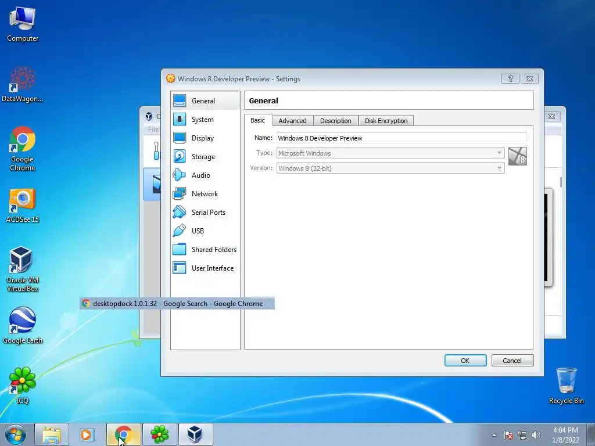Open the ICQ desktop shortcut
Viewport: 595px width, 446px height.
[23, 386]
